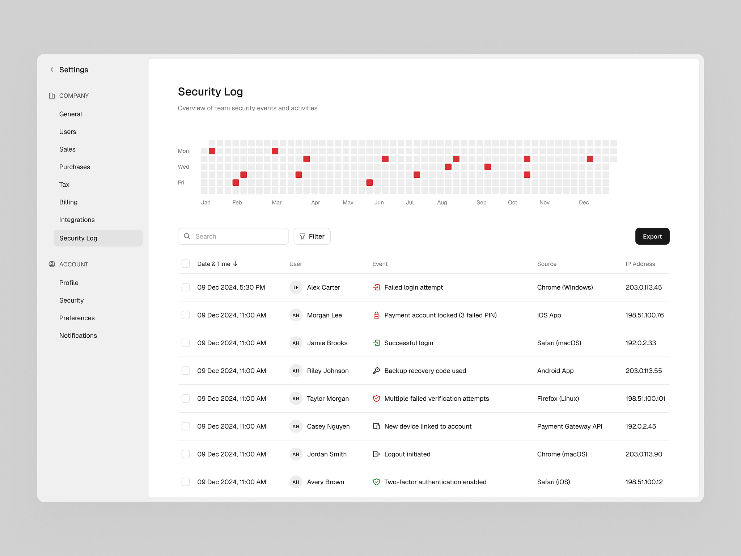Click the logout icon on Jordan Smith's row
The image size is (741, 556).
[x=376, y=454]
